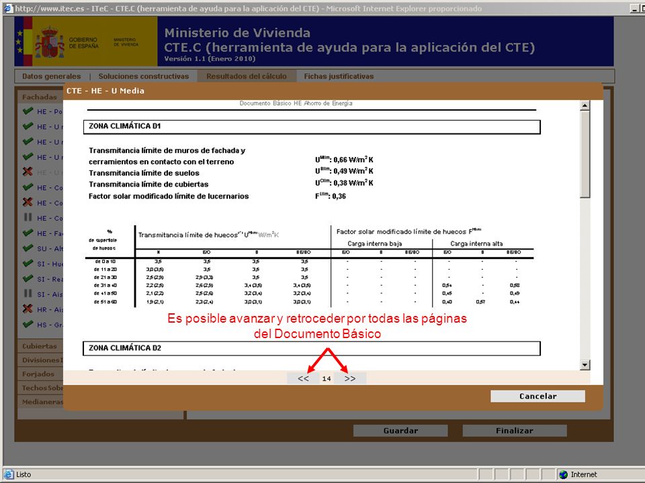Click the green check beside HE - Po
The width and height of the screenshot is (645, 483).
[x=28, y=111]
